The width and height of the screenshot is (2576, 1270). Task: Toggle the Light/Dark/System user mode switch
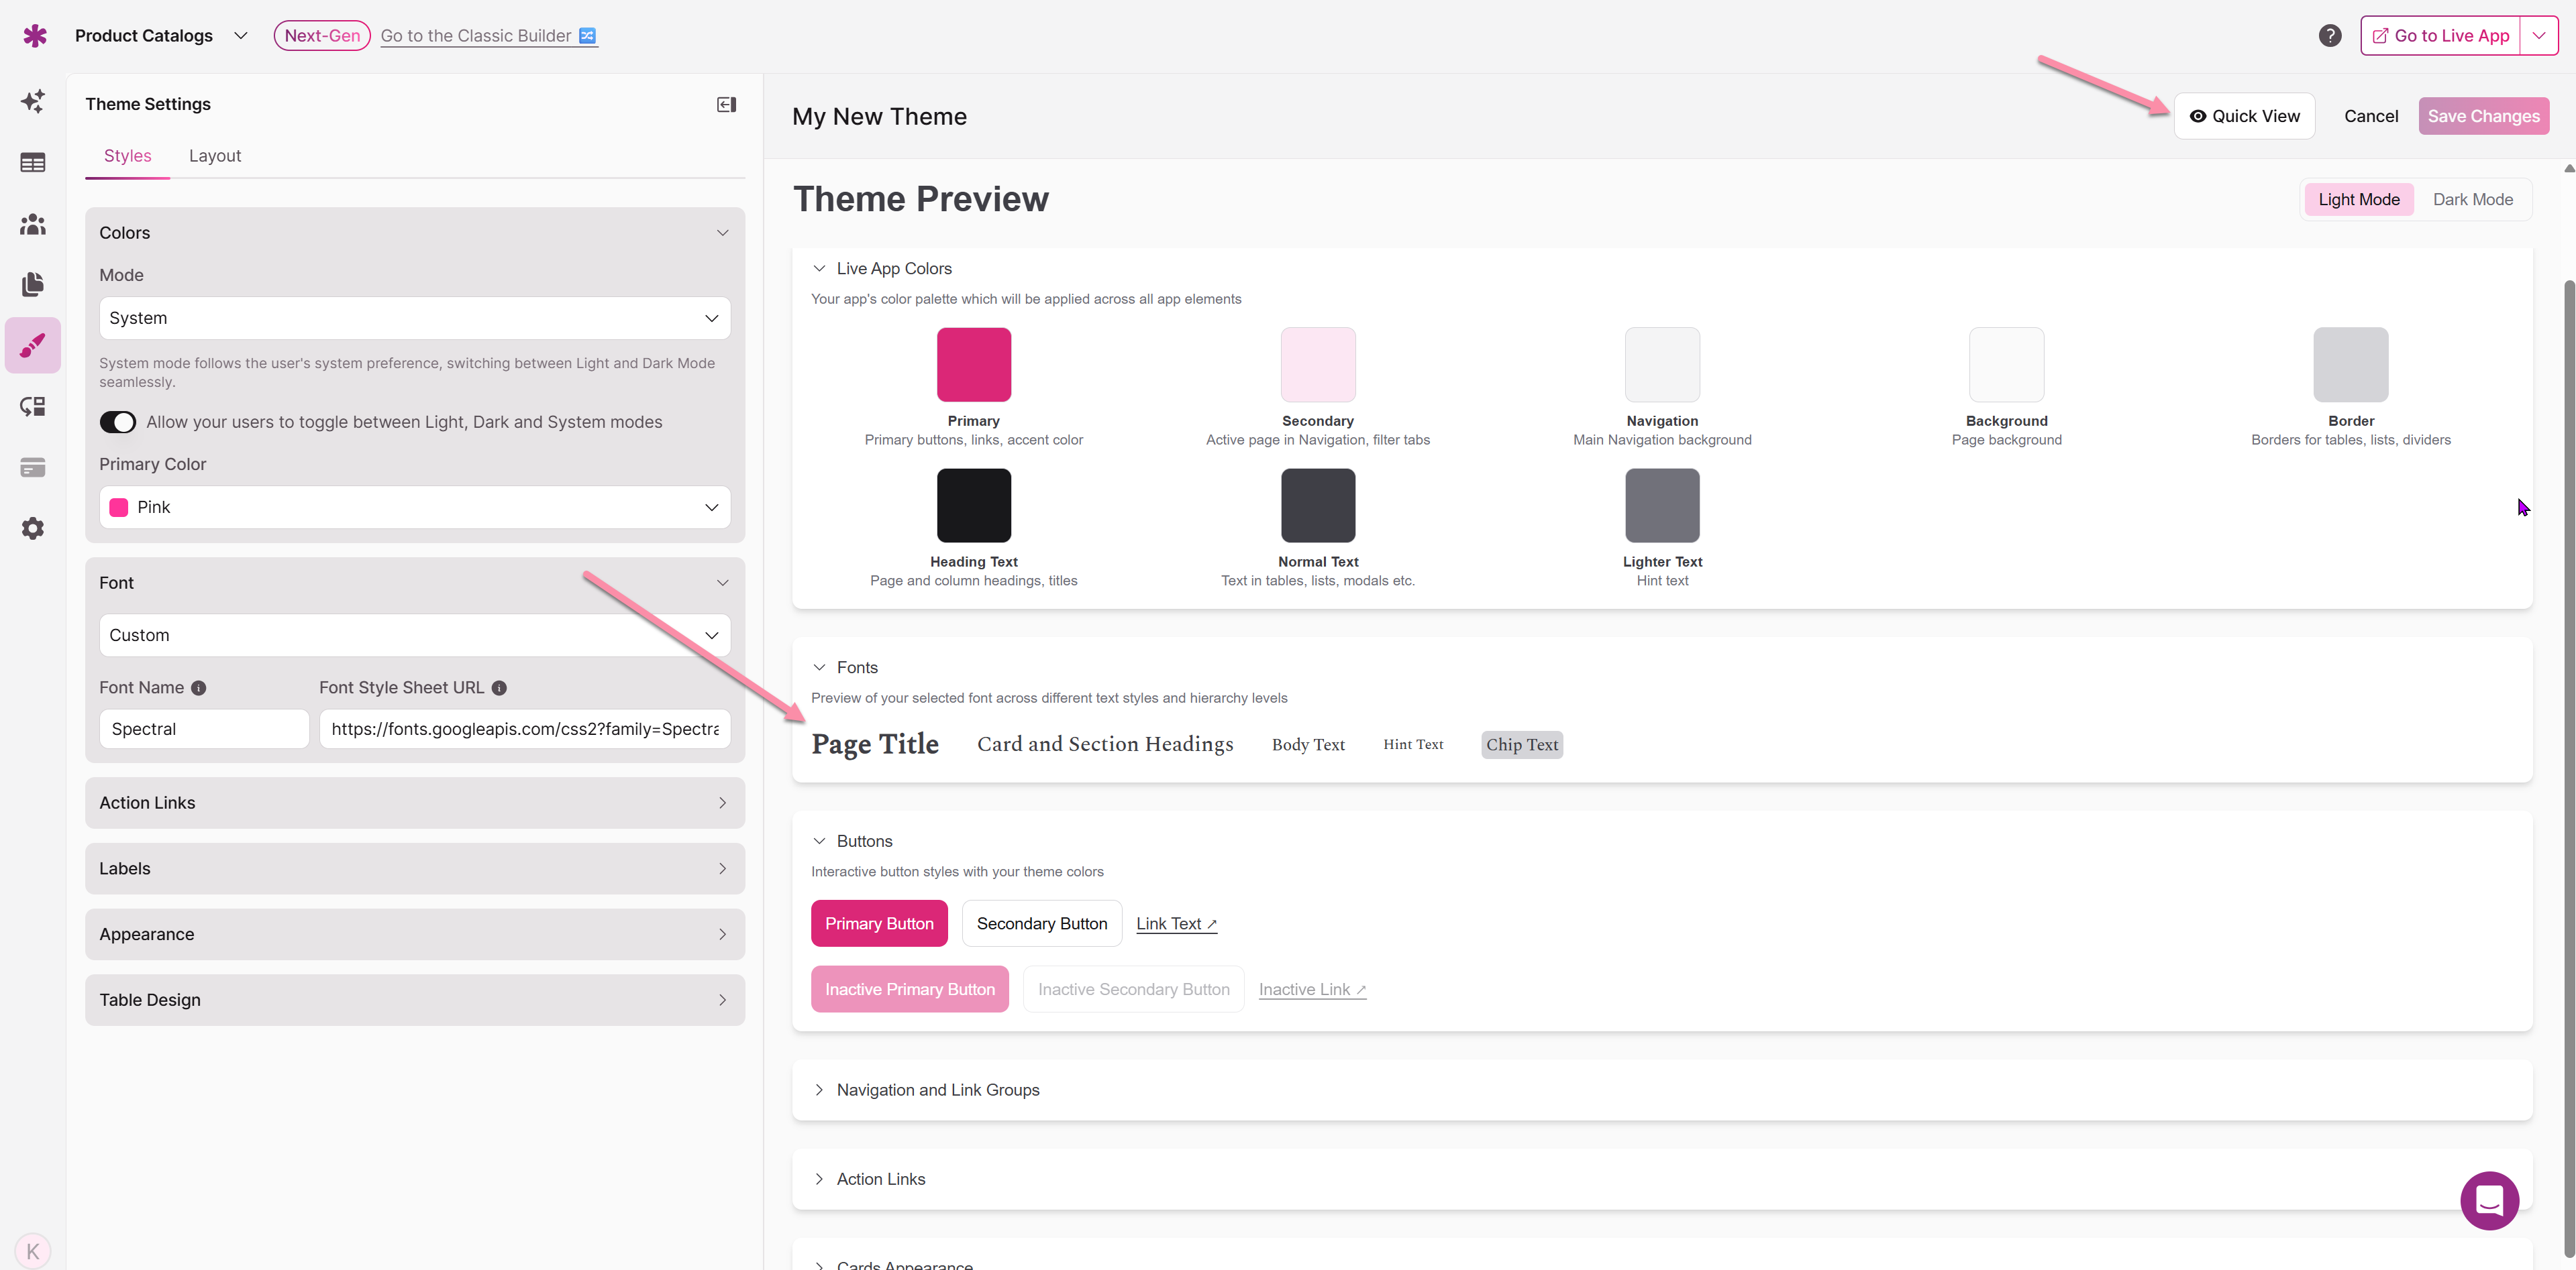(117, 422)
